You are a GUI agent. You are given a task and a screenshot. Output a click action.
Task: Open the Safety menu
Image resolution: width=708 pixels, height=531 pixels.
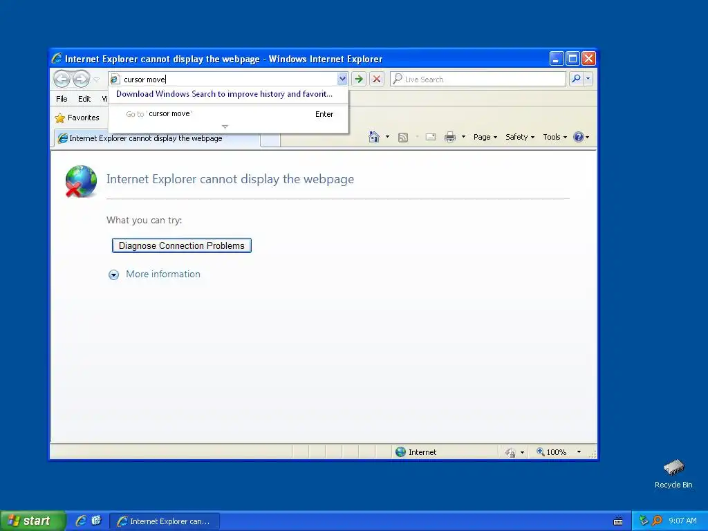point(520,137)
